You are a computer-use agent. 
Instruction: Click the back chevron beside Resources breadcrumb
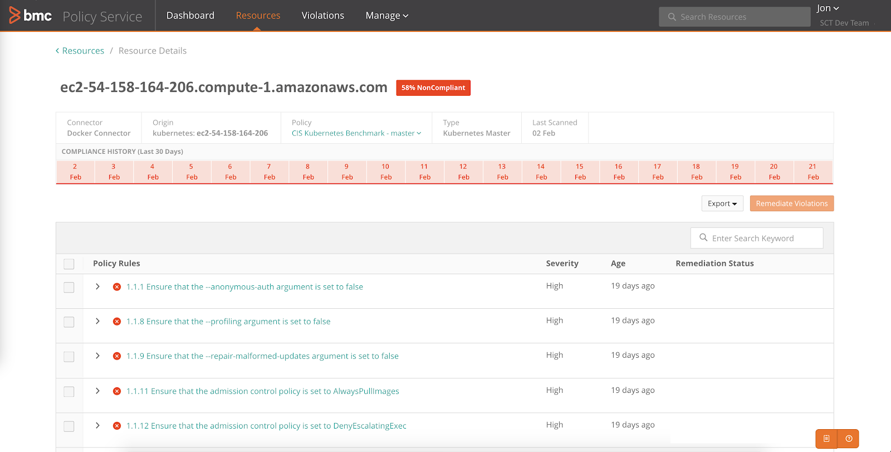[x=57, y=51]
